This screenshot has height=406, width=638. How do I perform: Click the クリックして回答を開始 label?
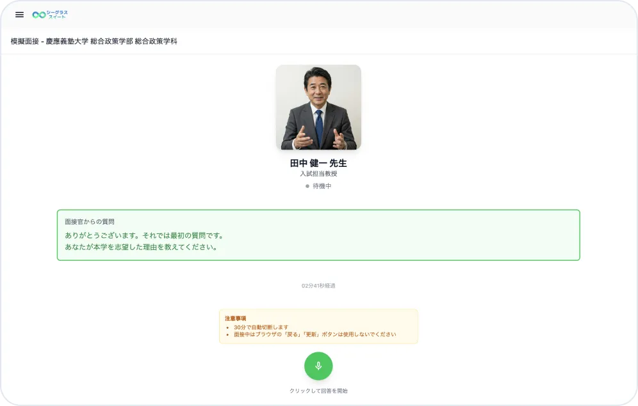click(x=318, y=391)
